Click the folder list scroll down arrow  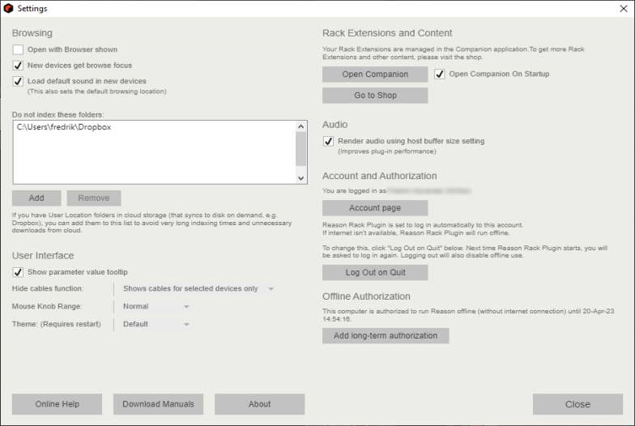[301, 178]
